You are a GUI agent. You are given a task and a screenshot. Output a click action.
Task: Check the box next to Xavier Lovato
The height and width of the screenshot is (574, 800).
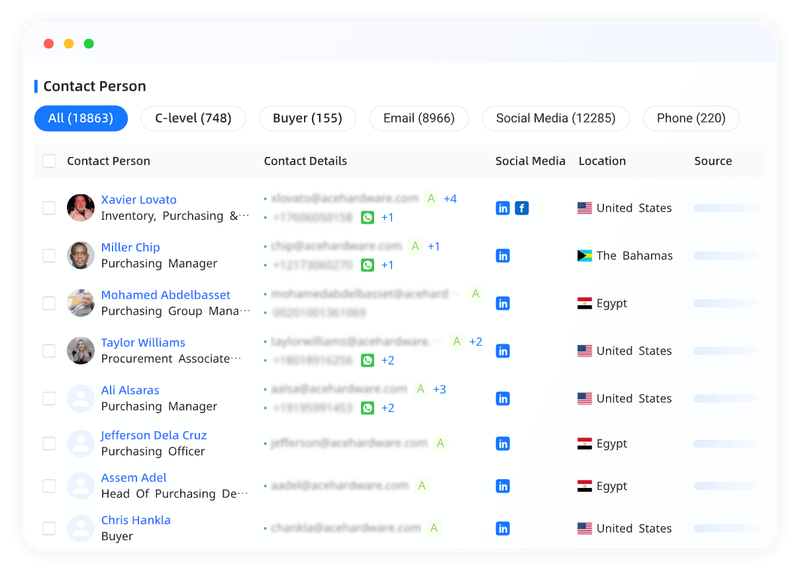(x=49, y=208)
